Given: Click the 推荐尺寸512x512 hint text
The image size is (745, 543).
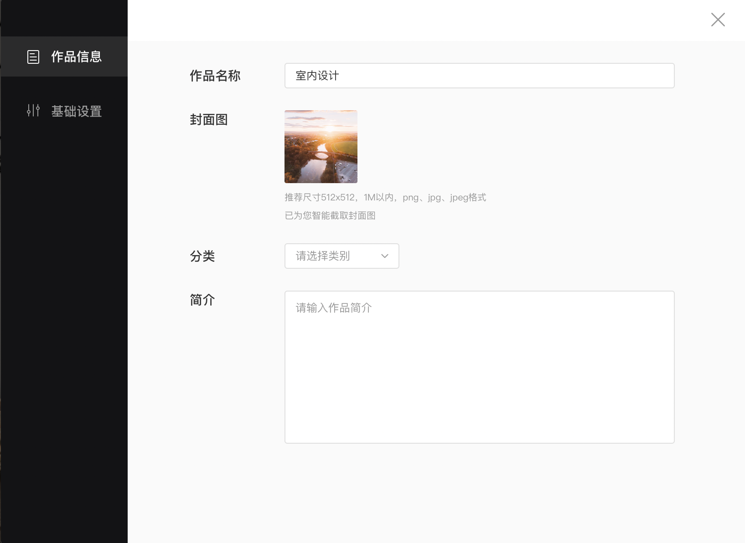Looking at the screenshot, I should [x=385, y=197].
